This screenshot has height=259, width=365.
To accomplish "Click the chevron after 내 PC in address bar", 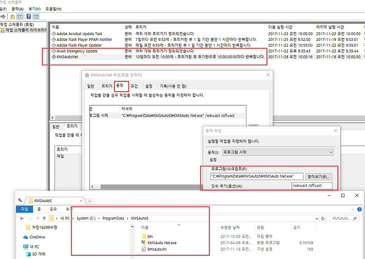I will (x=73, y=219).
